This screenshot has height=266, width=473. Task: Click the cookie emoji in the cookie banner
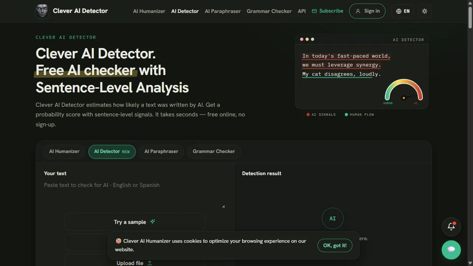[x=118, y=241]
